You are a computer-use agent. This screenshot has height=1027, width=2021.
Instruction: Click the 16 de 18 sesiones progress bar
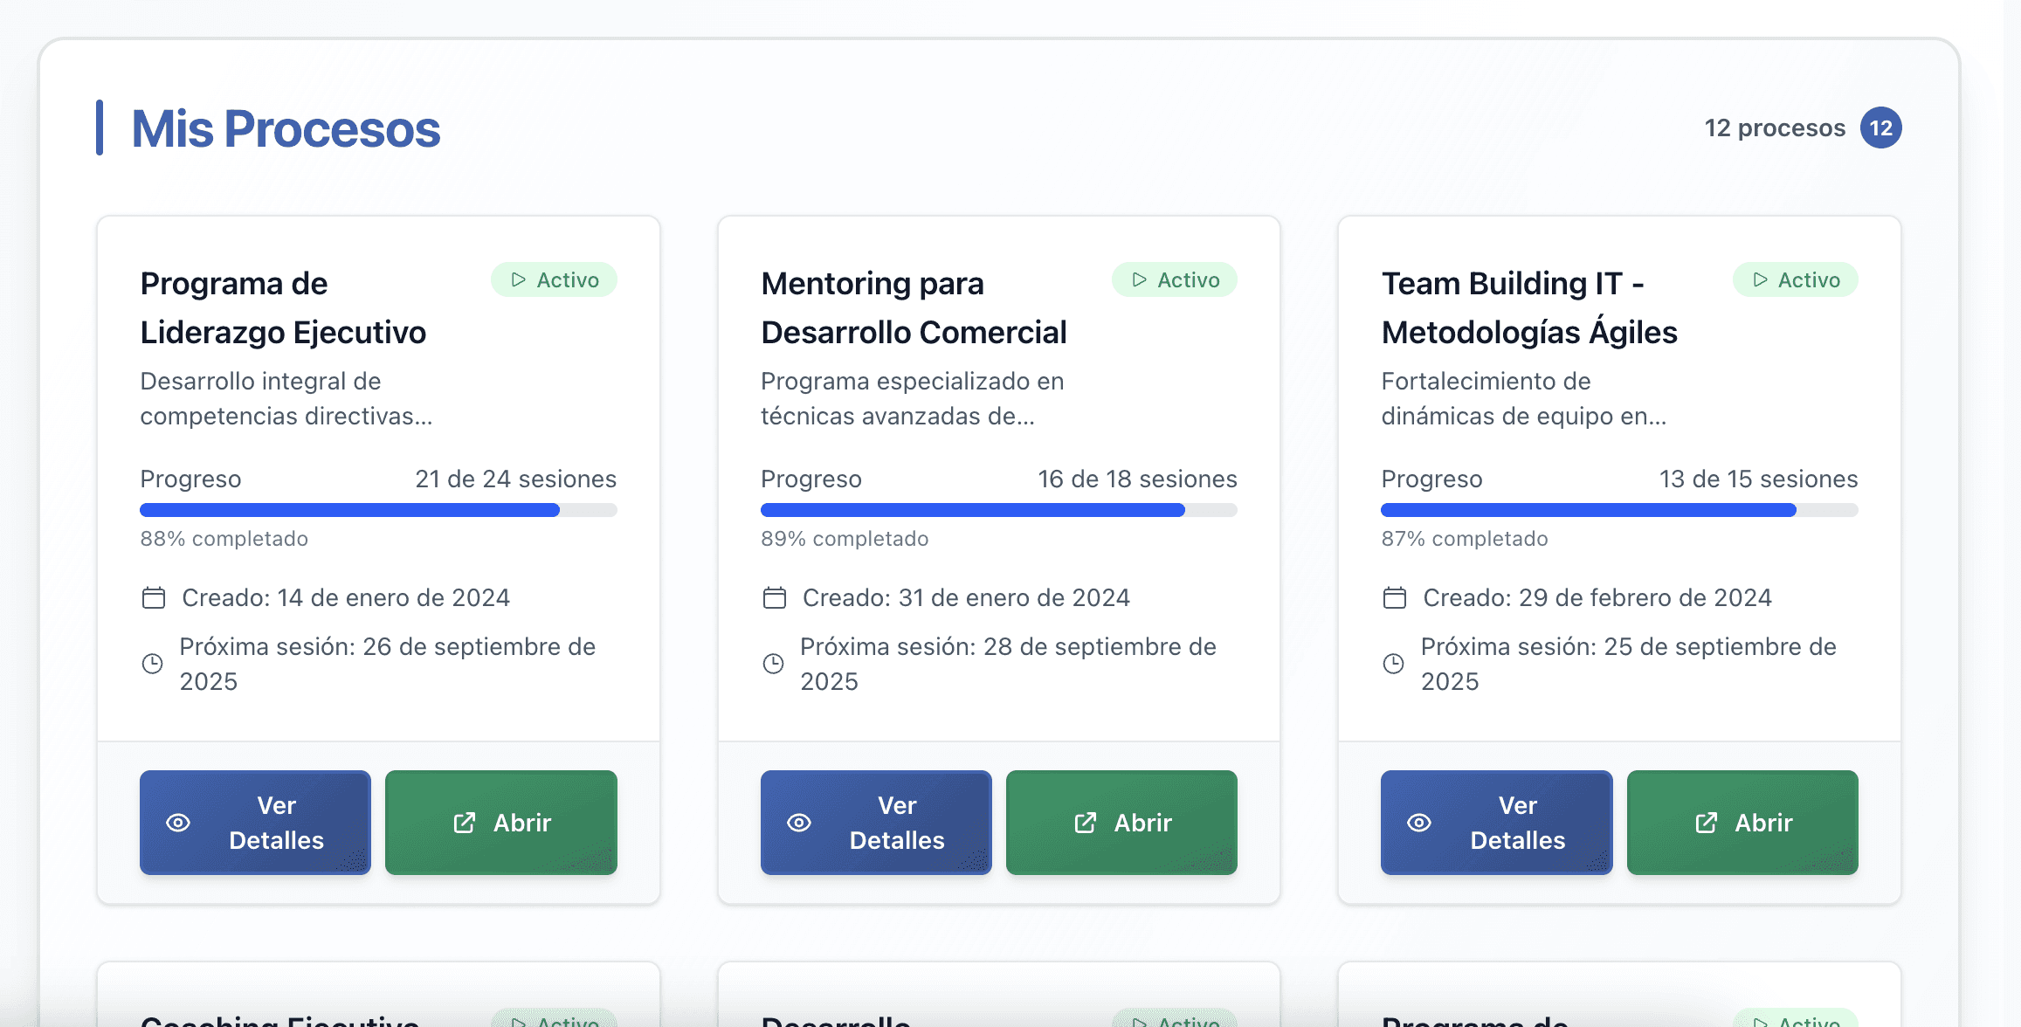tap(998, 510)
